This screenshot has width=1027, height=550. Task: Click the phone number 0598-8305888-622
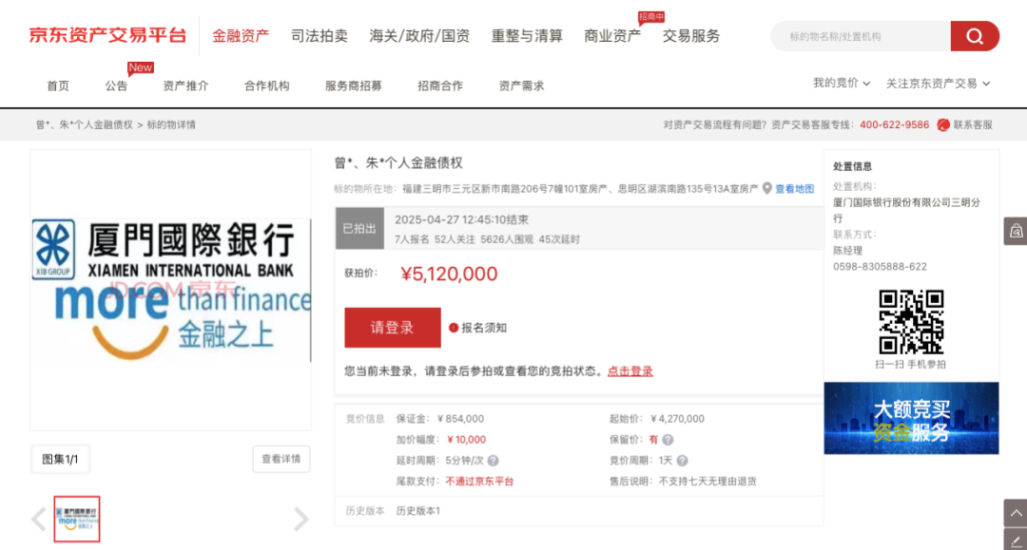[x=880, y=267]
